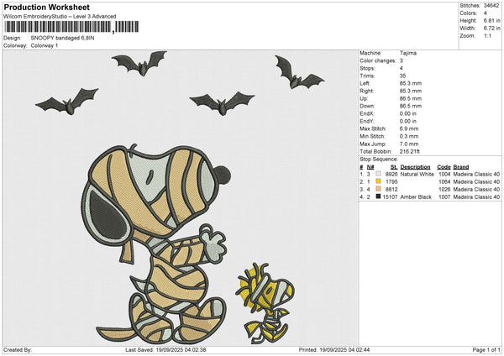Click the "Production Worksheet" title
The height and width of the screenshot is (356, 504).
[x=46, y=8]
